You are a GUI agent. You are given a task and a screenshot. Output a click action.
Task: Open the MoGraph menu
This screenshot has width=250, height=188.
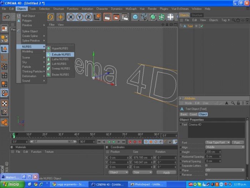click(x=131, y=9)
